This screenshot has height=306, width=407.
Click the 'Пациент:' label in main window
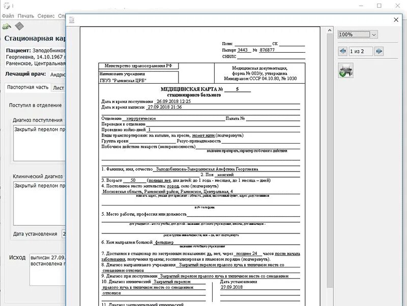tap(18, 50)
